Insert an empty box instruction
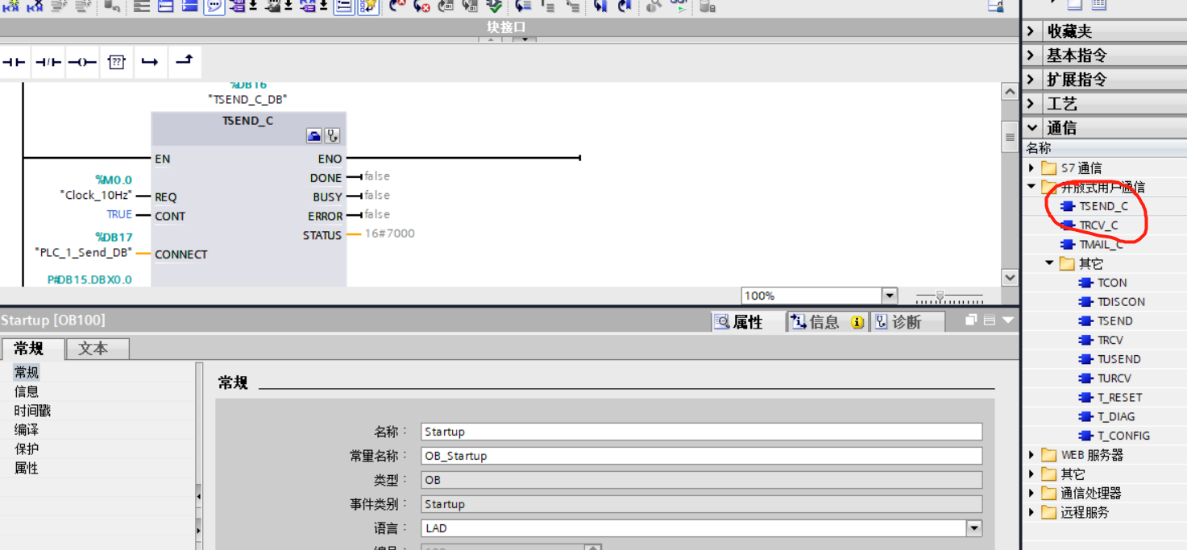The image size is (1187, 550). [116, 61]
